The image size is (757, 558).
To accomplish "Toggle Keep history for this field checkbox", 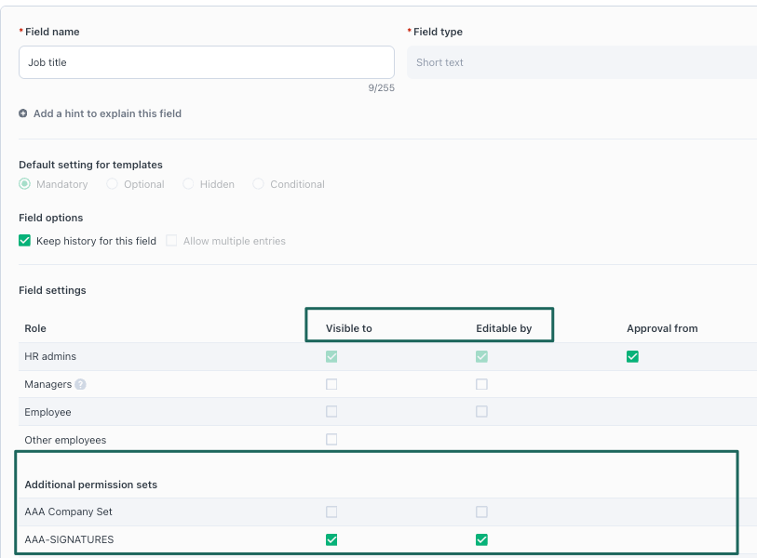I will click(25, 241).
